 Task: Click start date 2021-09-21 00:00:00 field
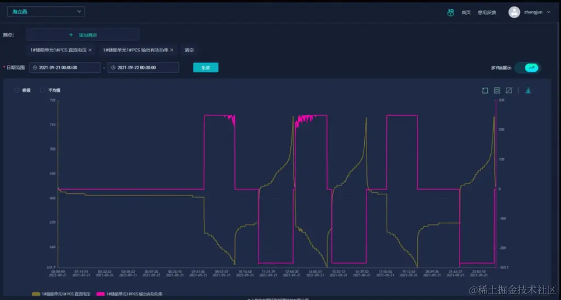65,67
